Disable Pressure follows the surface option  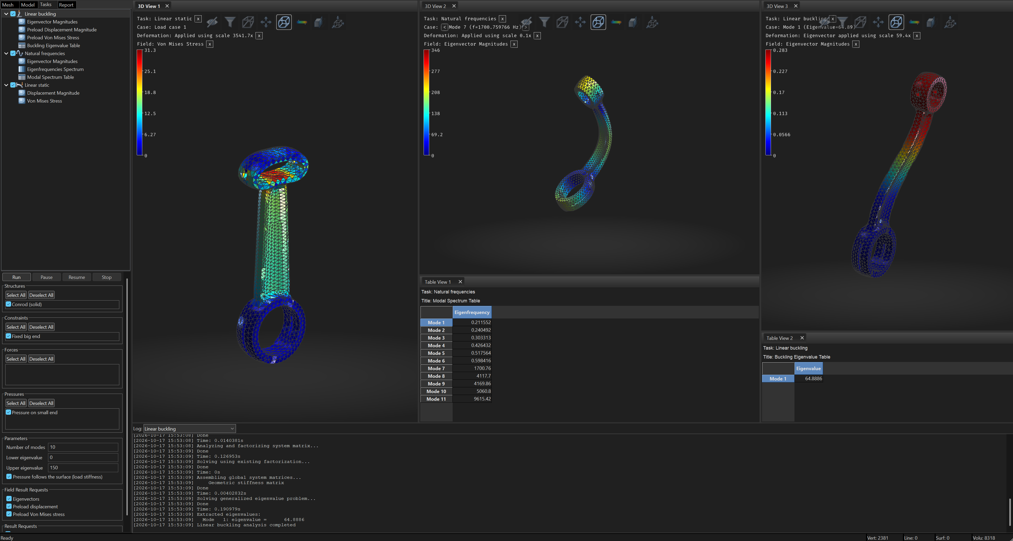pos(9,477)
